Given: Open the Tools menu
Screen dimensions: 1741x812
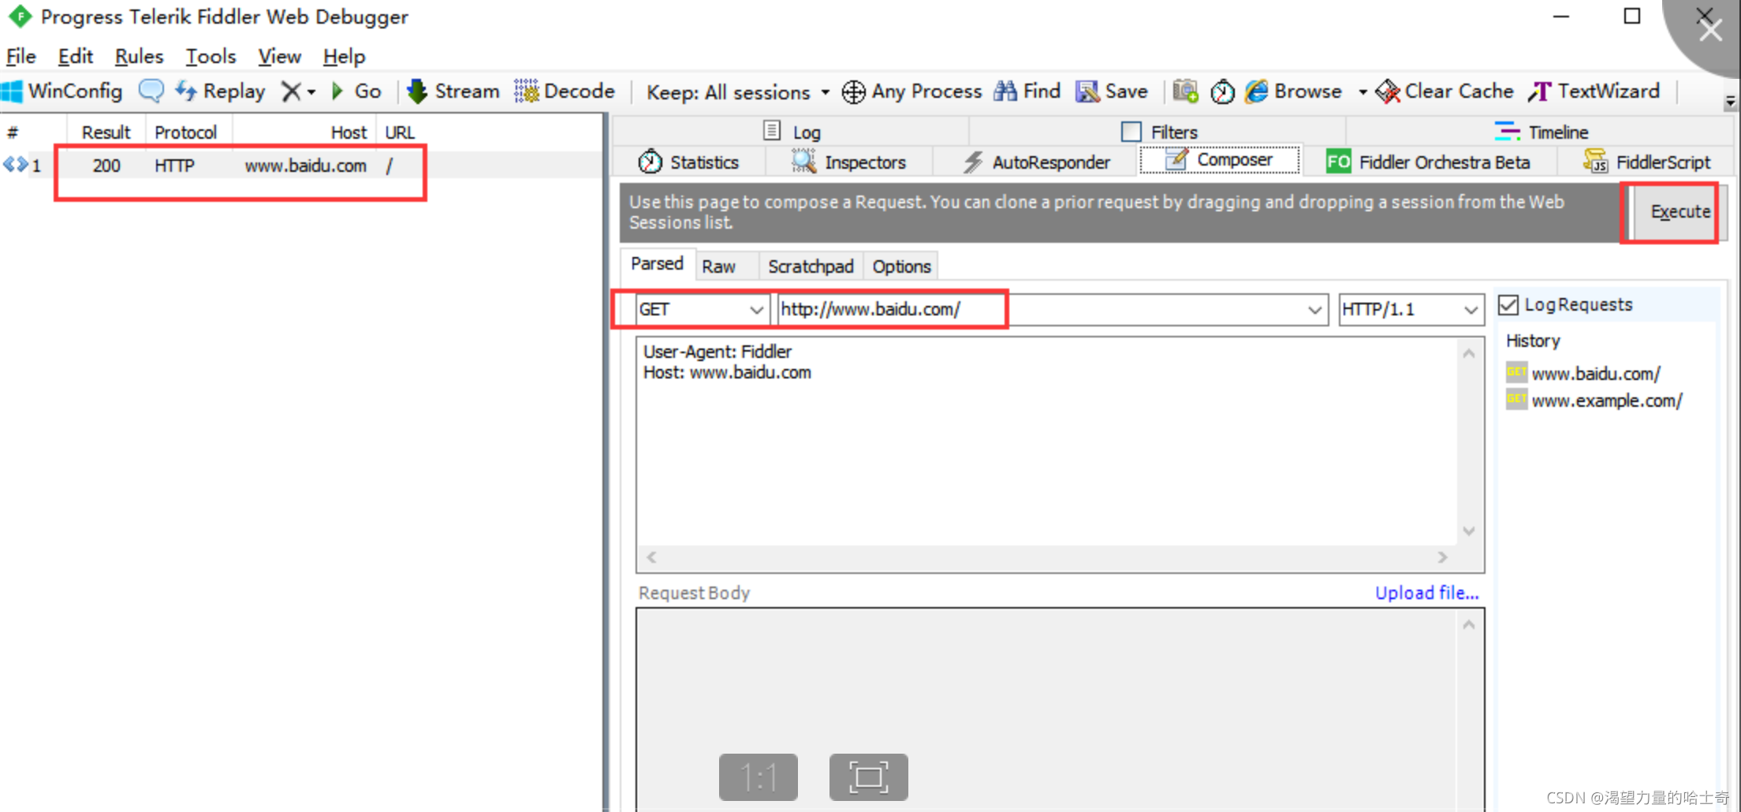Looking at the screenshot, I should (x=211, y=57).
